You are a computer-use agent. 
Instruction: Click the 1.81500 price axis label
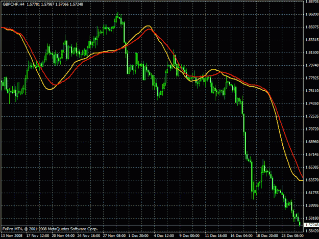(312, 52)
